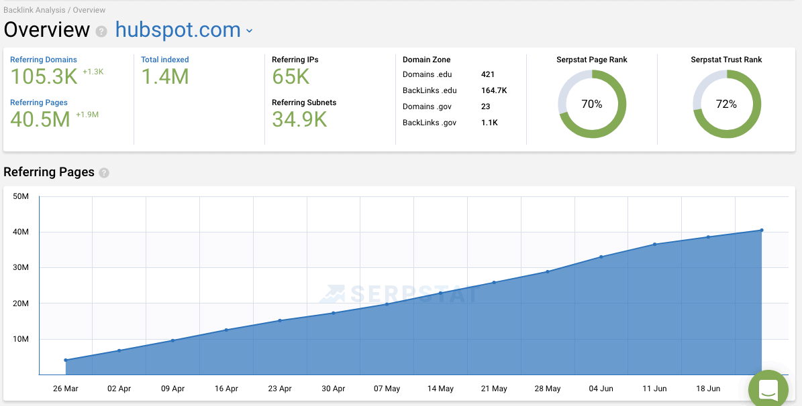The image size is (802, 406).
Task: Select the 21 May chart data point
Action: tap(494, 283)
